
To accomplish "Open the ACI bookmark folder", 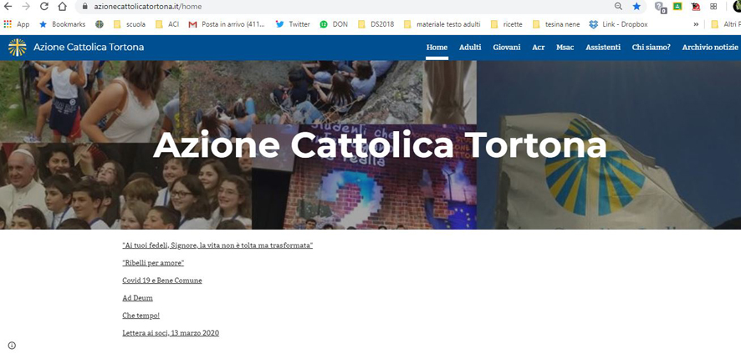I will pyautogui.click(x=167, y=24).
